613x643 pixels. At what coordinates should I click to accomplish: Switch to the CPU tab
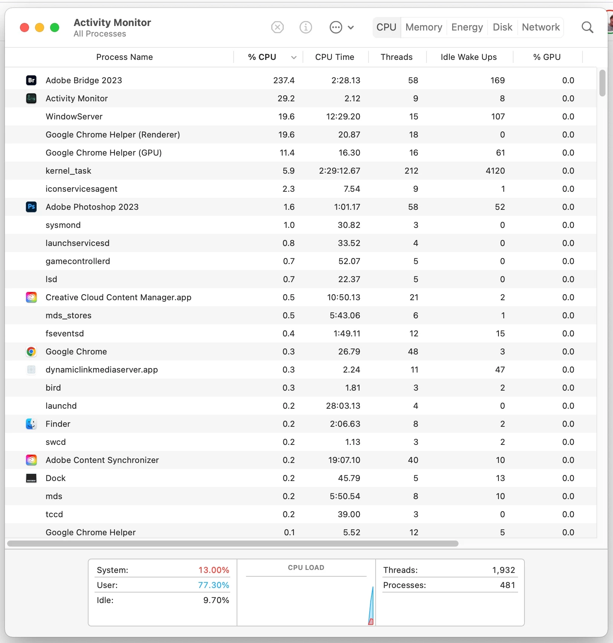click(387, 27)
